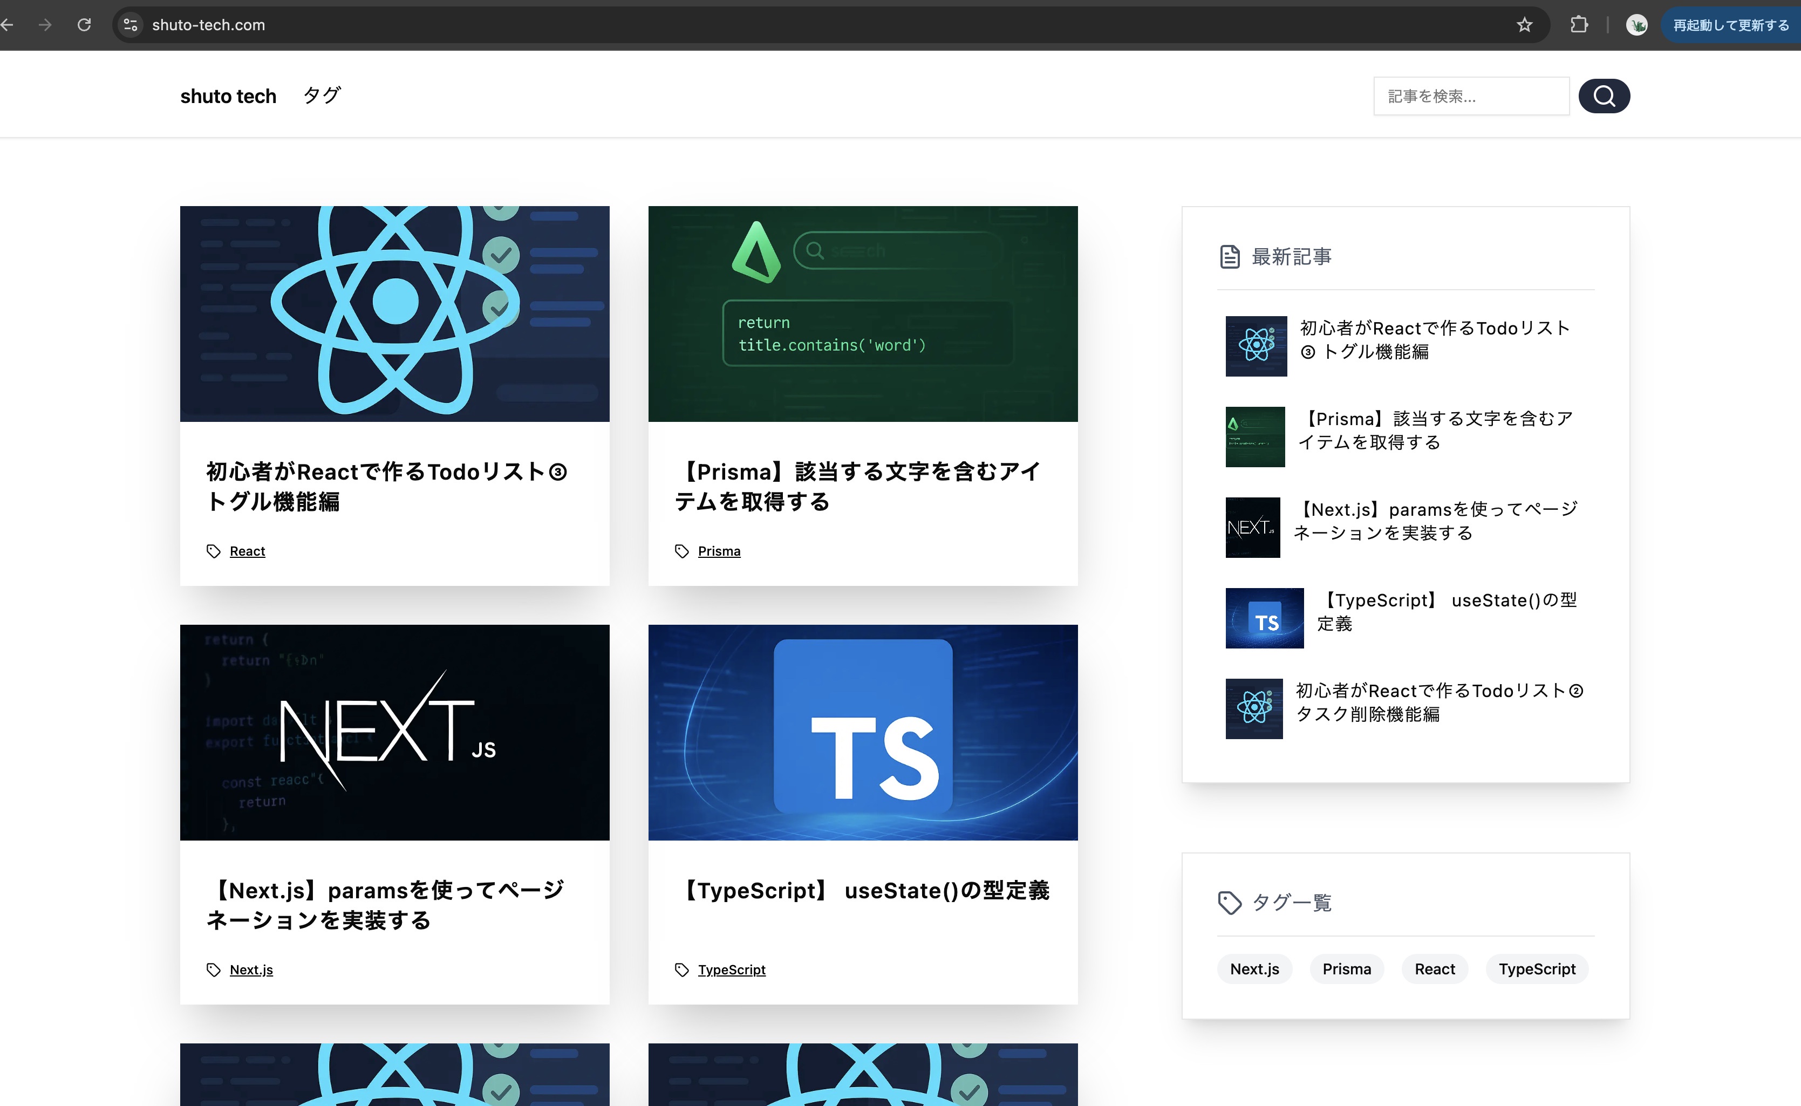Open site information icon in address bar
This screenshot has width=1801, height=1106.
(x=130, y=25)
